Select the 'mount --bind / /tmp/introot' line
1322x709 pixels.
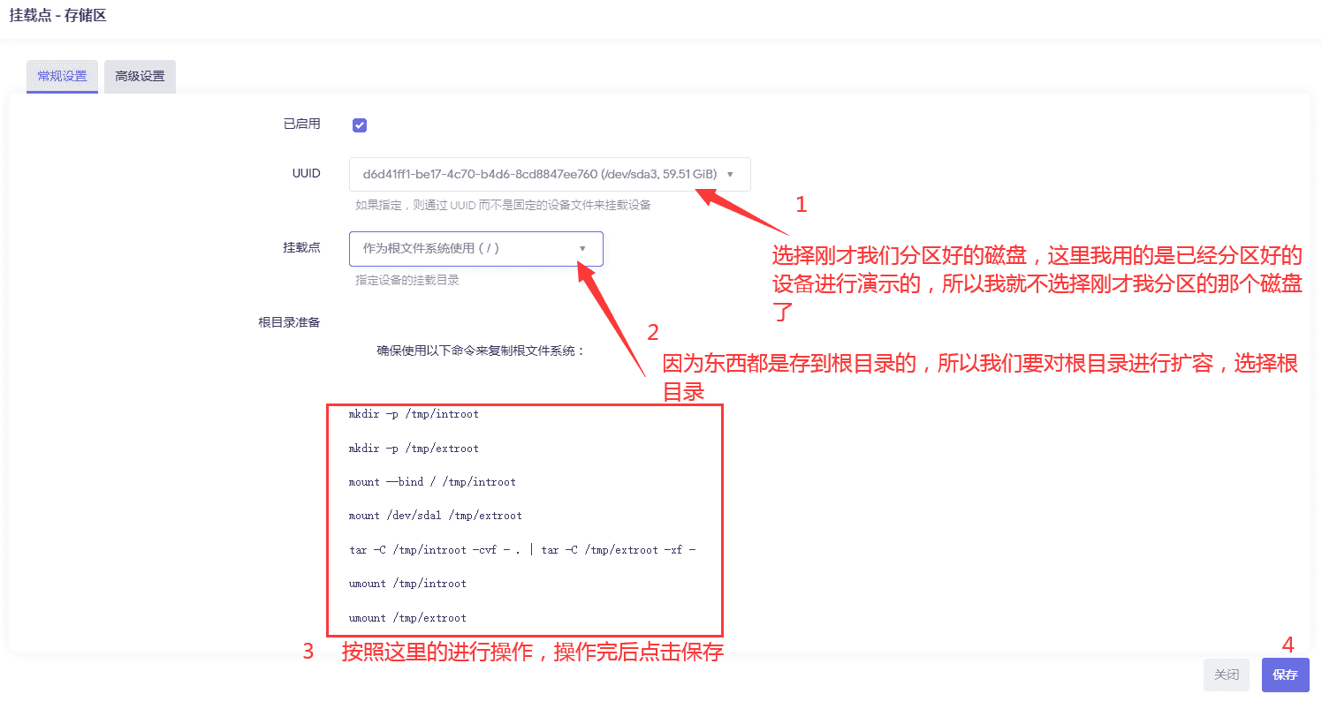pos(432,482)
